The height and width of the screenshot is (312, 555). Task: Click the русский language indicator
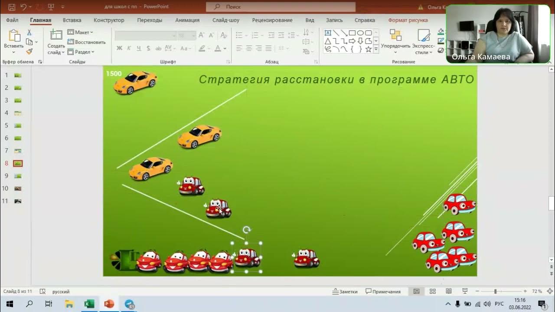point(61,292)
